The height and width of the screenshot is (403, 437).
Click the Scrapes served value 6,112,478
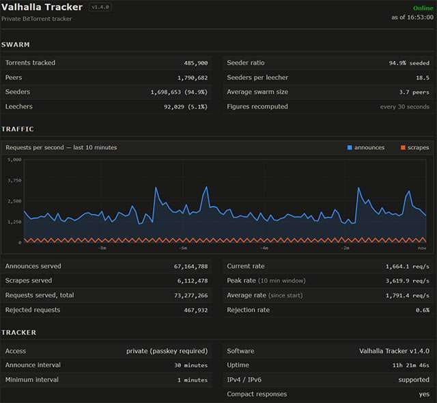[193, 281]
